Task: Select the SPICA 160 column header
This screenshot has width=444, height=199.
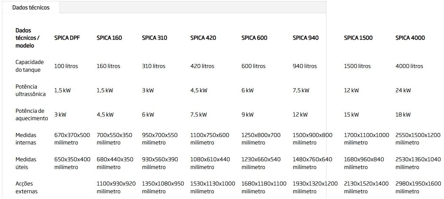Action: tap(109, 38)
